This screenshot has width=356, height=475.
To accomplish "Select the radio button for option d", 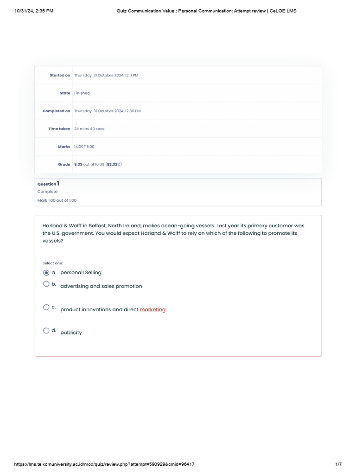I will click(46, 331).
